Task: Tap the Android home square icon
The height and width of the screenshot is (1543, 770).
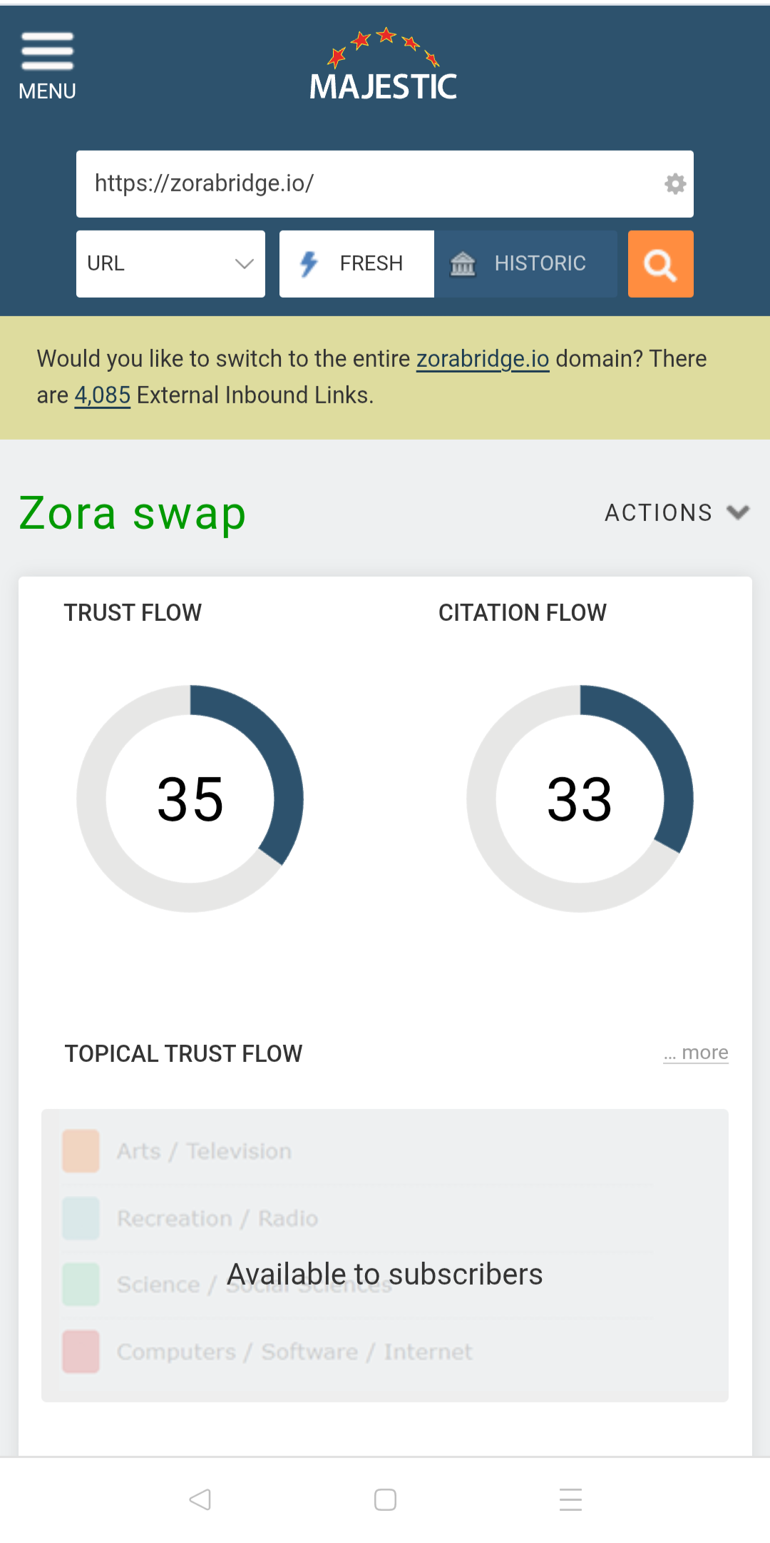Action: pos(385,1499)
